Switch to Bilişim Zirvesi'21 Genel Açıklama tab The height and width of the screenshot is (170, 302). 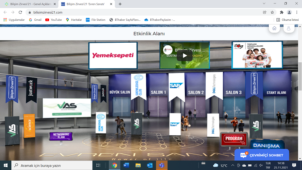[x=30, y=4]
